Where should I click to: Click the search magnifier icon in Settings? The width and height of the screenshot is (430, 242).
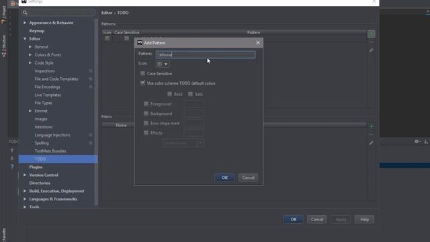coord(25,13)
